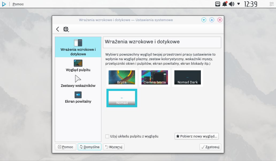This screenshot has height=161, width=276.
Task: Click 'Pobierz nowy wygląd...' to get new themes
Action: (197, 136)
